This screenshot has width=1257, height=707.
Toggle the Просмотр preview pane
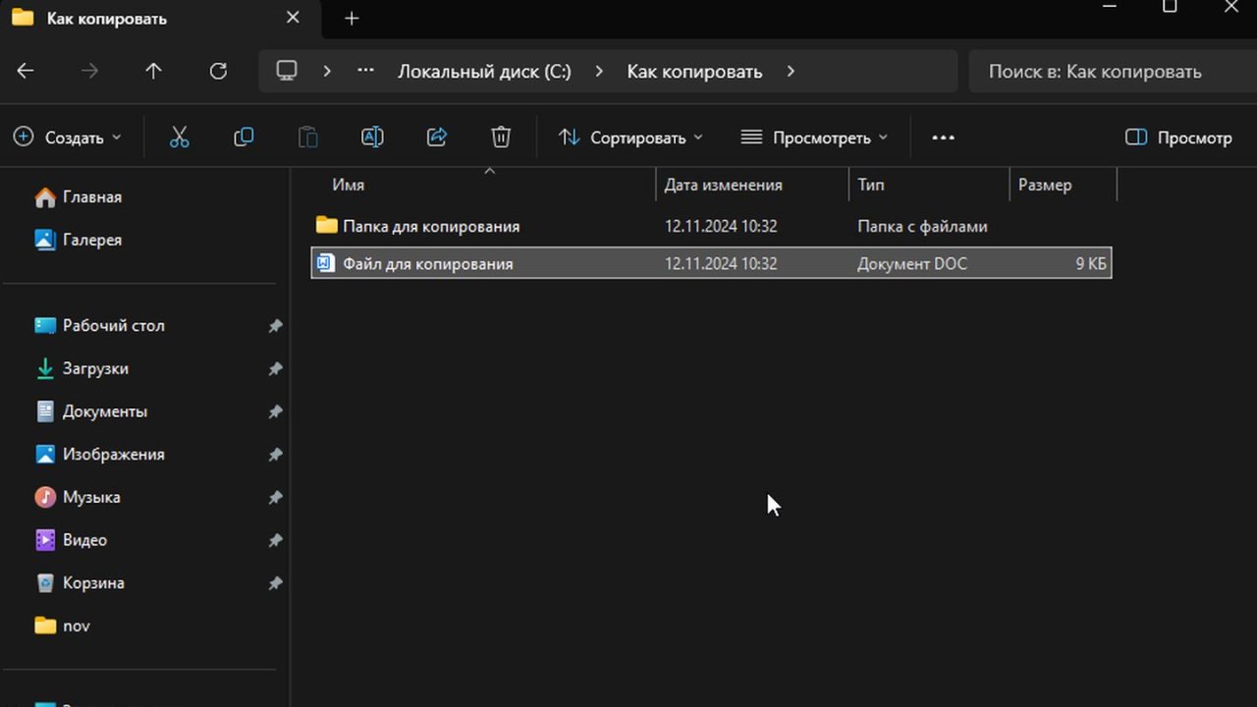1178,137
